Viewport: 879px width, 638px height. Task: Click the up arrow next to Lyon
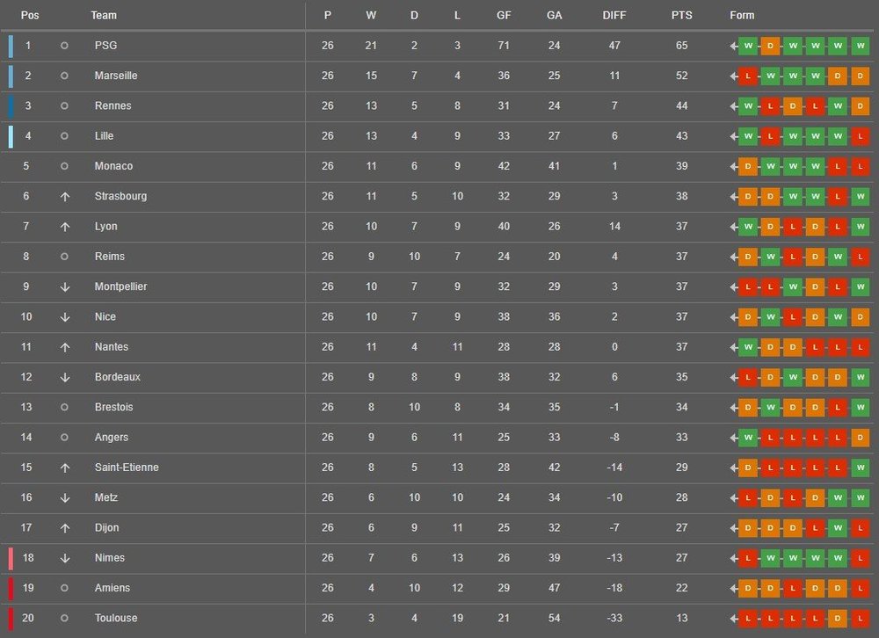(x=64, y=227)
